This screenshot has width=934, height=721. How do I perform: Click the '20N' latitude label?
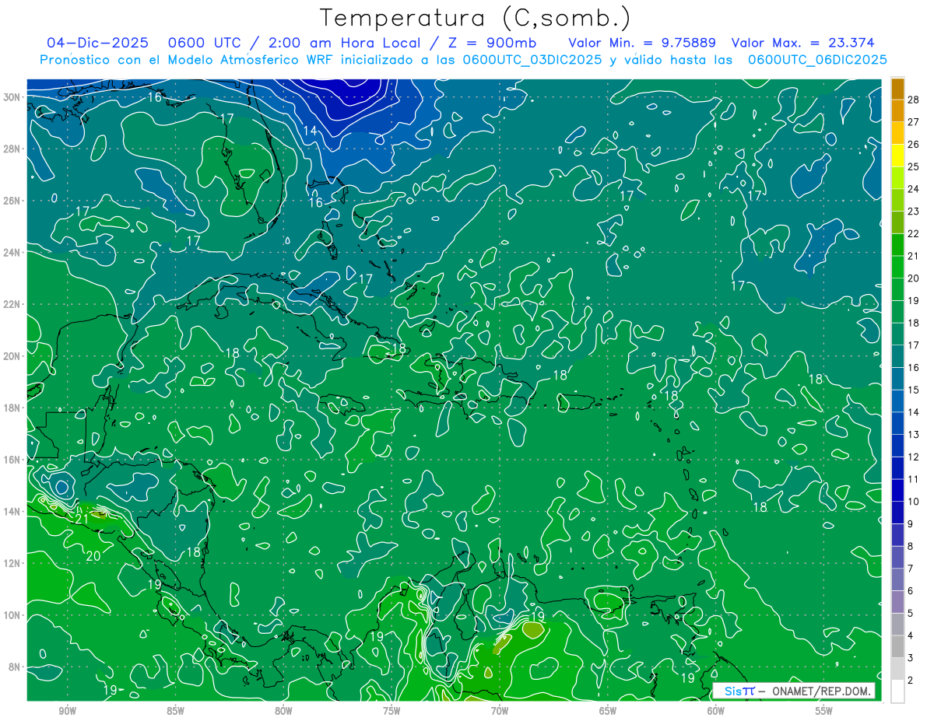[x=12, y=356]
